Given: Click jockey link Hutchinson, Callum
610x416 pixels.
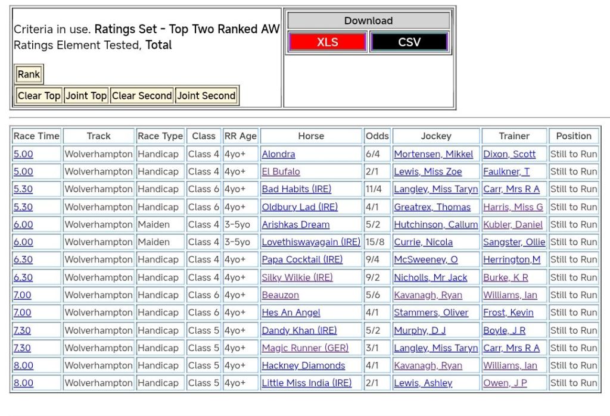Looking at the screenshot, I should 435,224.
